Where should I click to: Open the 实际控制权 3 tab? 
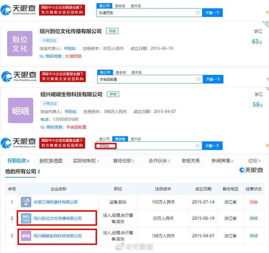pos(86,161)
